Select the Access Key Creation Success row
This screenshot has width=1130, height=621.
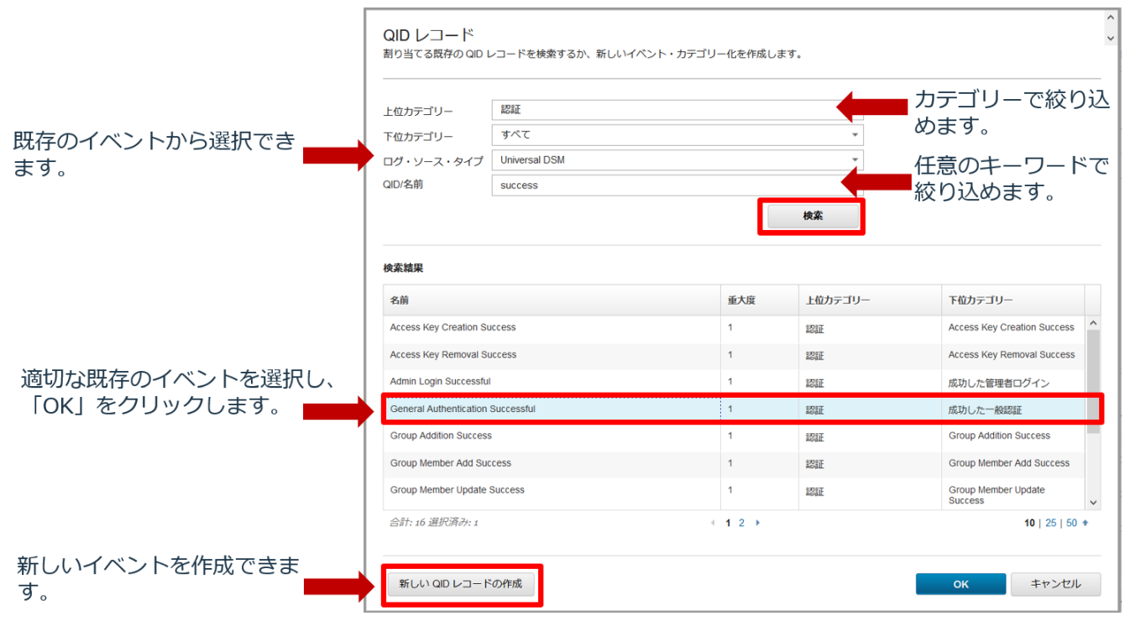(x=734, y=328)
